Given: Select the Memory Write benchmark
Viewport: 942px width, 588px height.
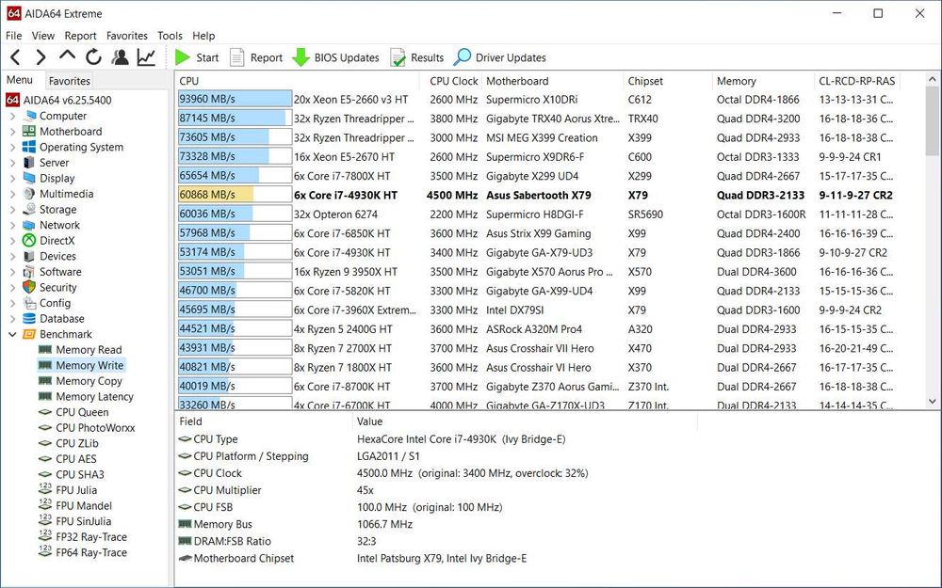Looking at the screenshot, I should [x=81, y=365].
